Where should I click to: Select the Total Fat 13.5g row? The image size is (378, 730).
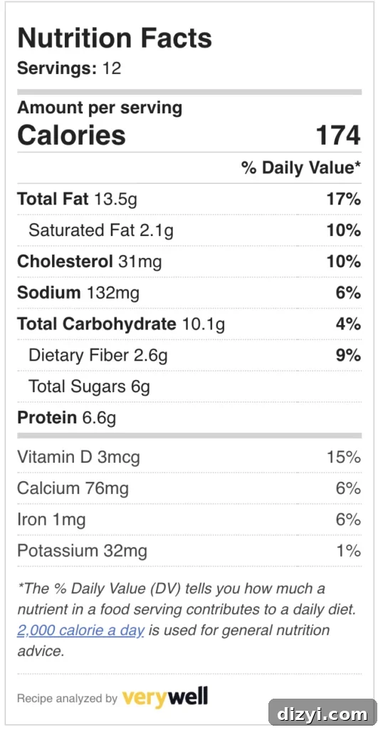tap(189, 200)
